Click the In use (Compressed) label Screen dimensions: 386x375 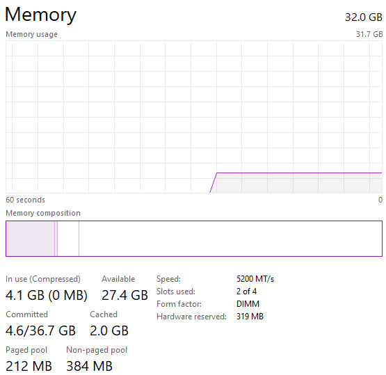click(x=43, y=279)
